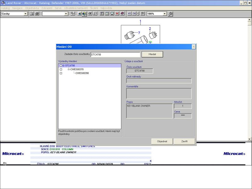Viewport: 252px width, 189px height.
Task: Open the Cesky language dropdown
Action: click(26, 14)
